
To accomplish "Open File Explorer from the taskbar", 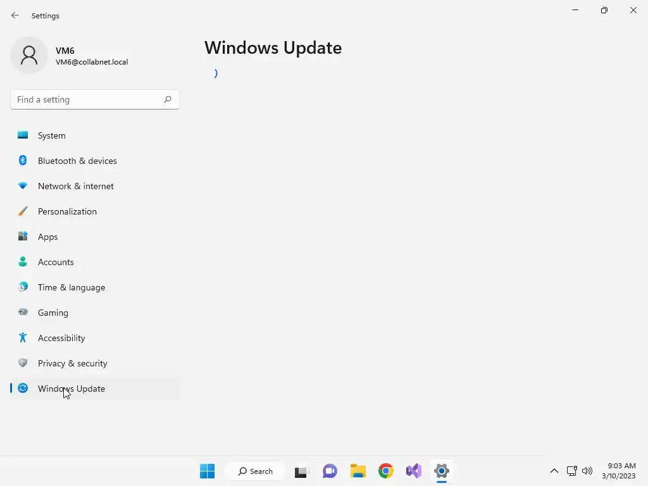I will (358, 471).
